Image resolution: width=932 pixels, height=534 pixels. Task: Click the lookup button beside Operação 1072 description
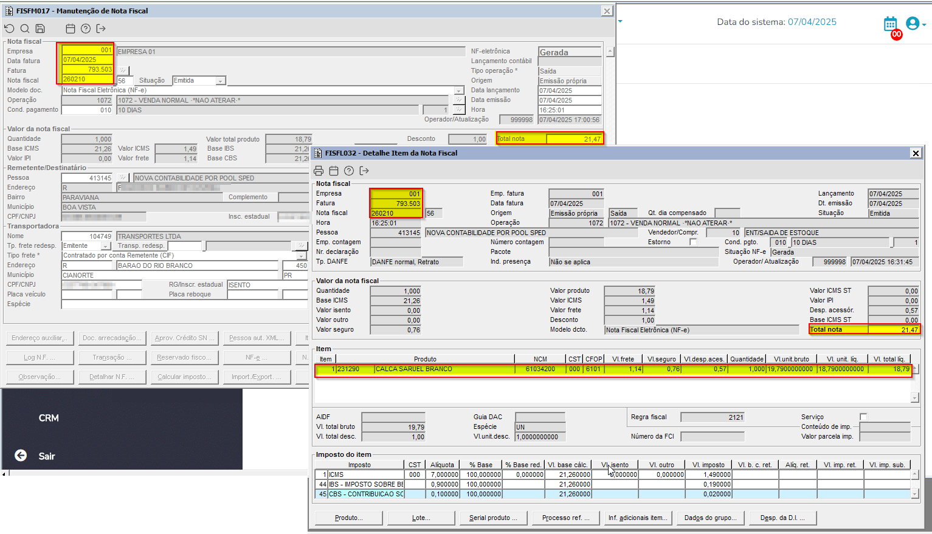[460, 100]
